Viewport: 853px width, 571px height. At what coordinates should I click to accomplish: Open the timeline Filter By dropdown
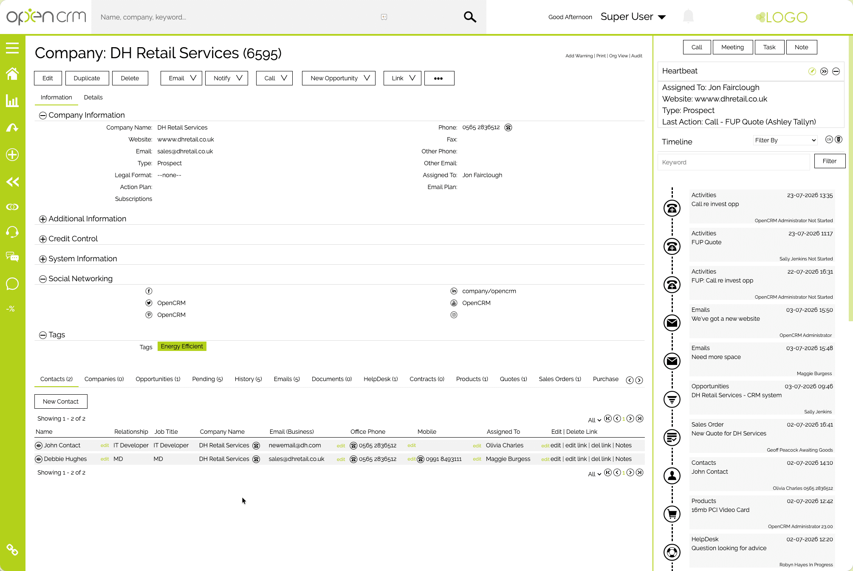[x=785, y=140]
